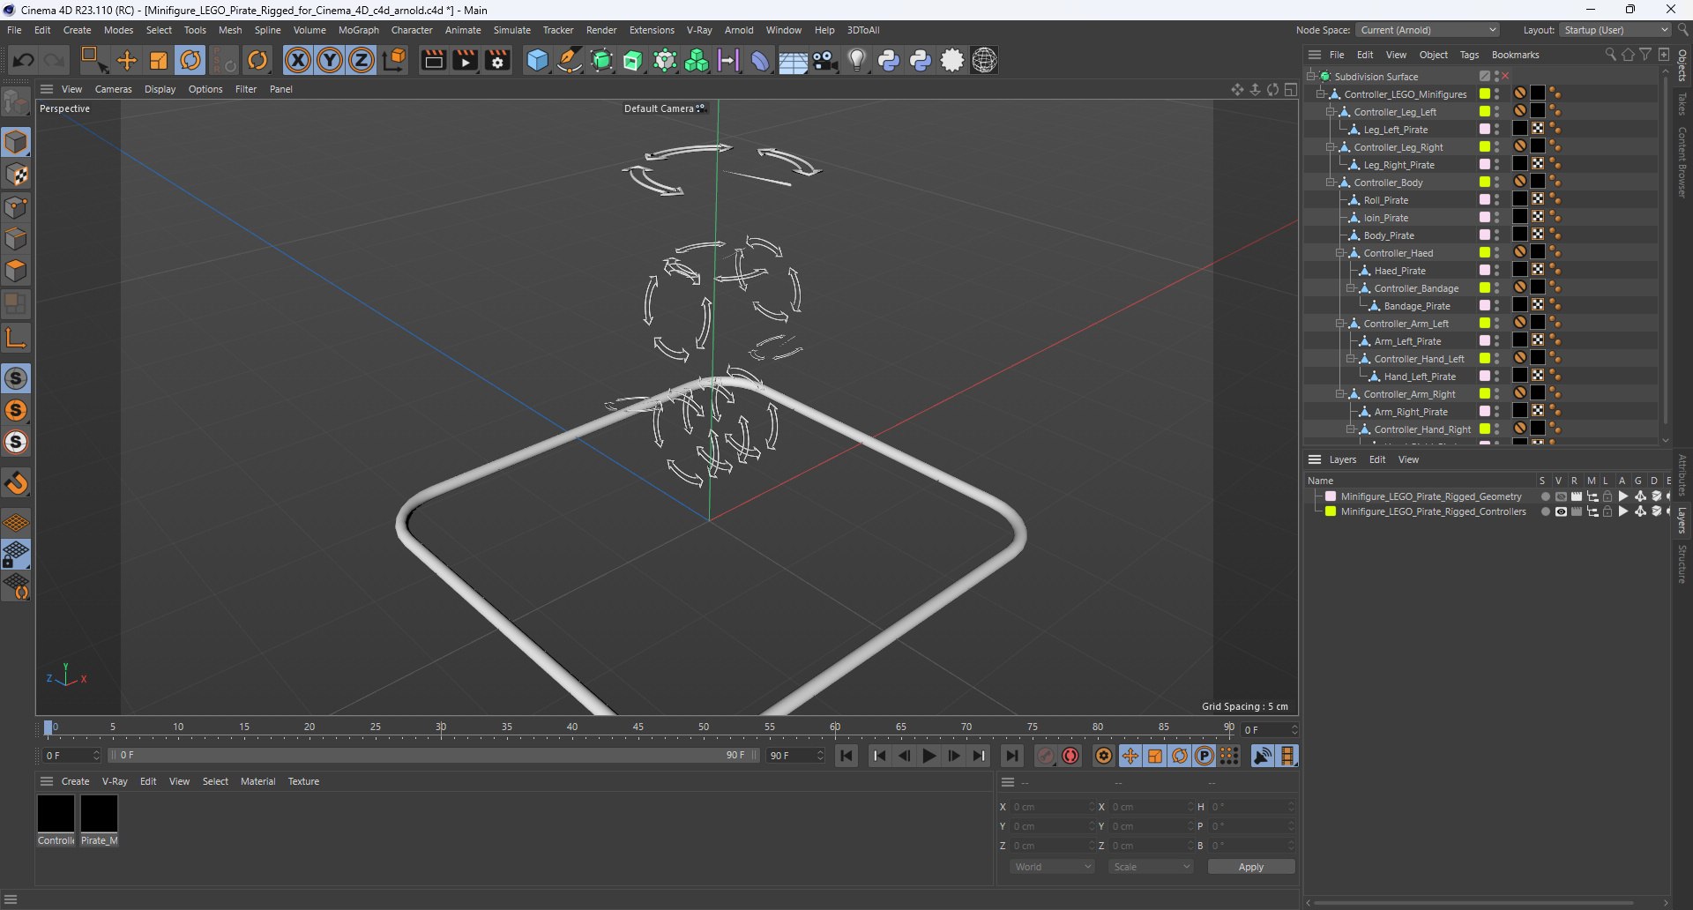Click the Bend deformer icon
1693x910 pixels.
click(x=760, y=60)
